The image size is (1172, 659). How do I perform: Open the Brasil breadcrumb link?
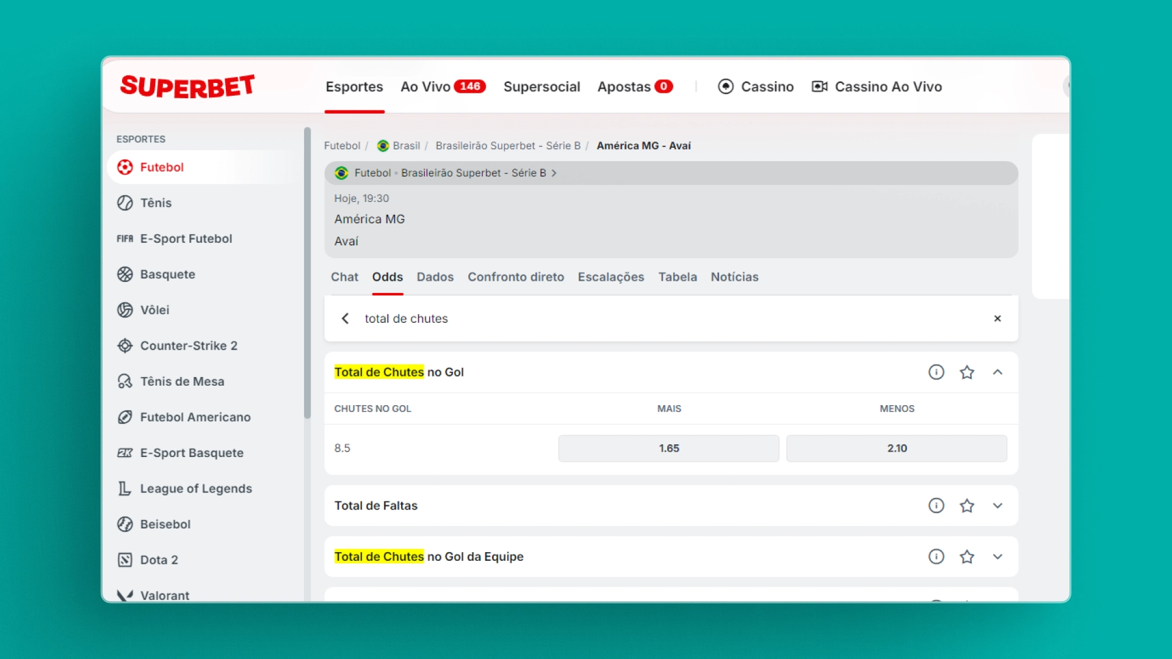406,146
